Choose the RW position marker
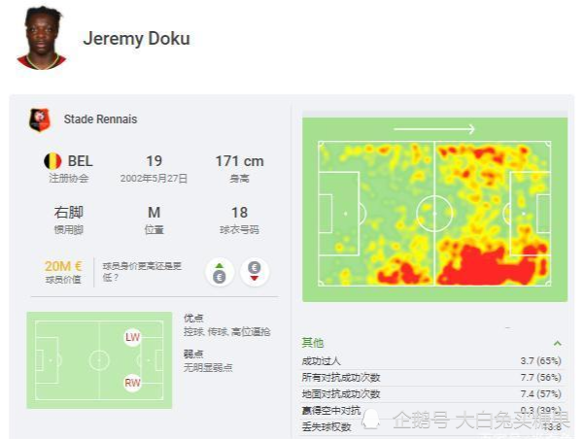This screenshot has height=439, width=583. [x=132, y=383]
